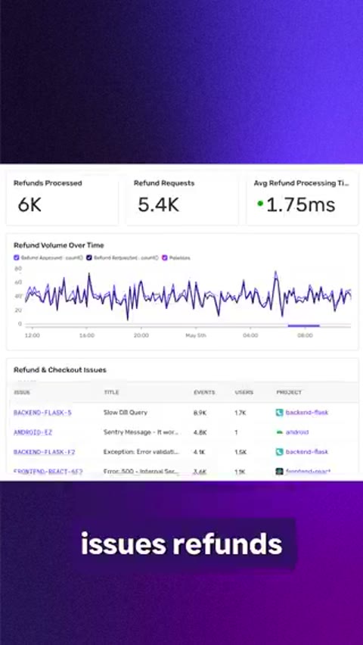This screenshot has width=363, height=645.
Task: Sort by the TITLE column header
Action: coord(111,392)
